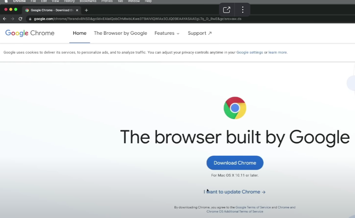Open the View menu

(x=55, y=1)
